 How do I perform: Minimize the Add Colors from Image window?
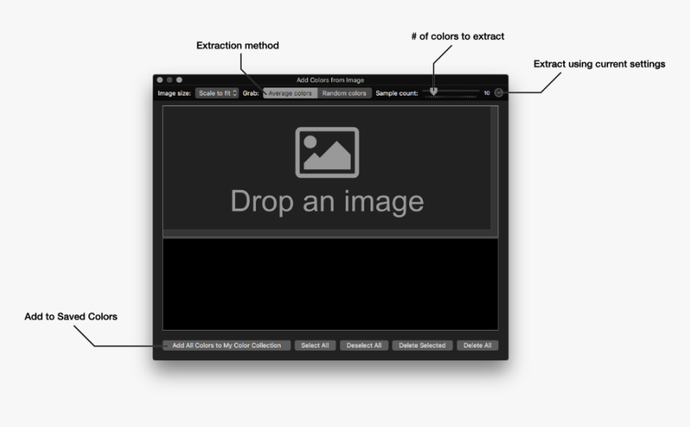pyautogui.click(x=169, y=79)
